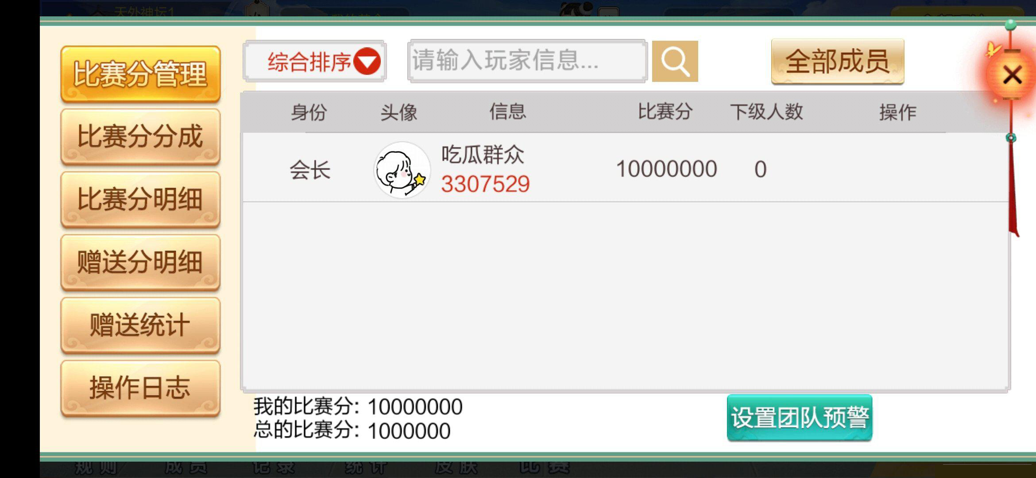Go to 赠送分明细 tab
1036x478 pixels.
(x=140, y=262)
